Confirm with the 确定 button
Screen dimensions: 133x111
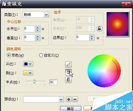(70, 109)
